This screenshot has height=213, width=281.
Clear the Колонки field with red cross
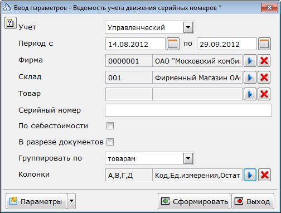pos(265,175)
